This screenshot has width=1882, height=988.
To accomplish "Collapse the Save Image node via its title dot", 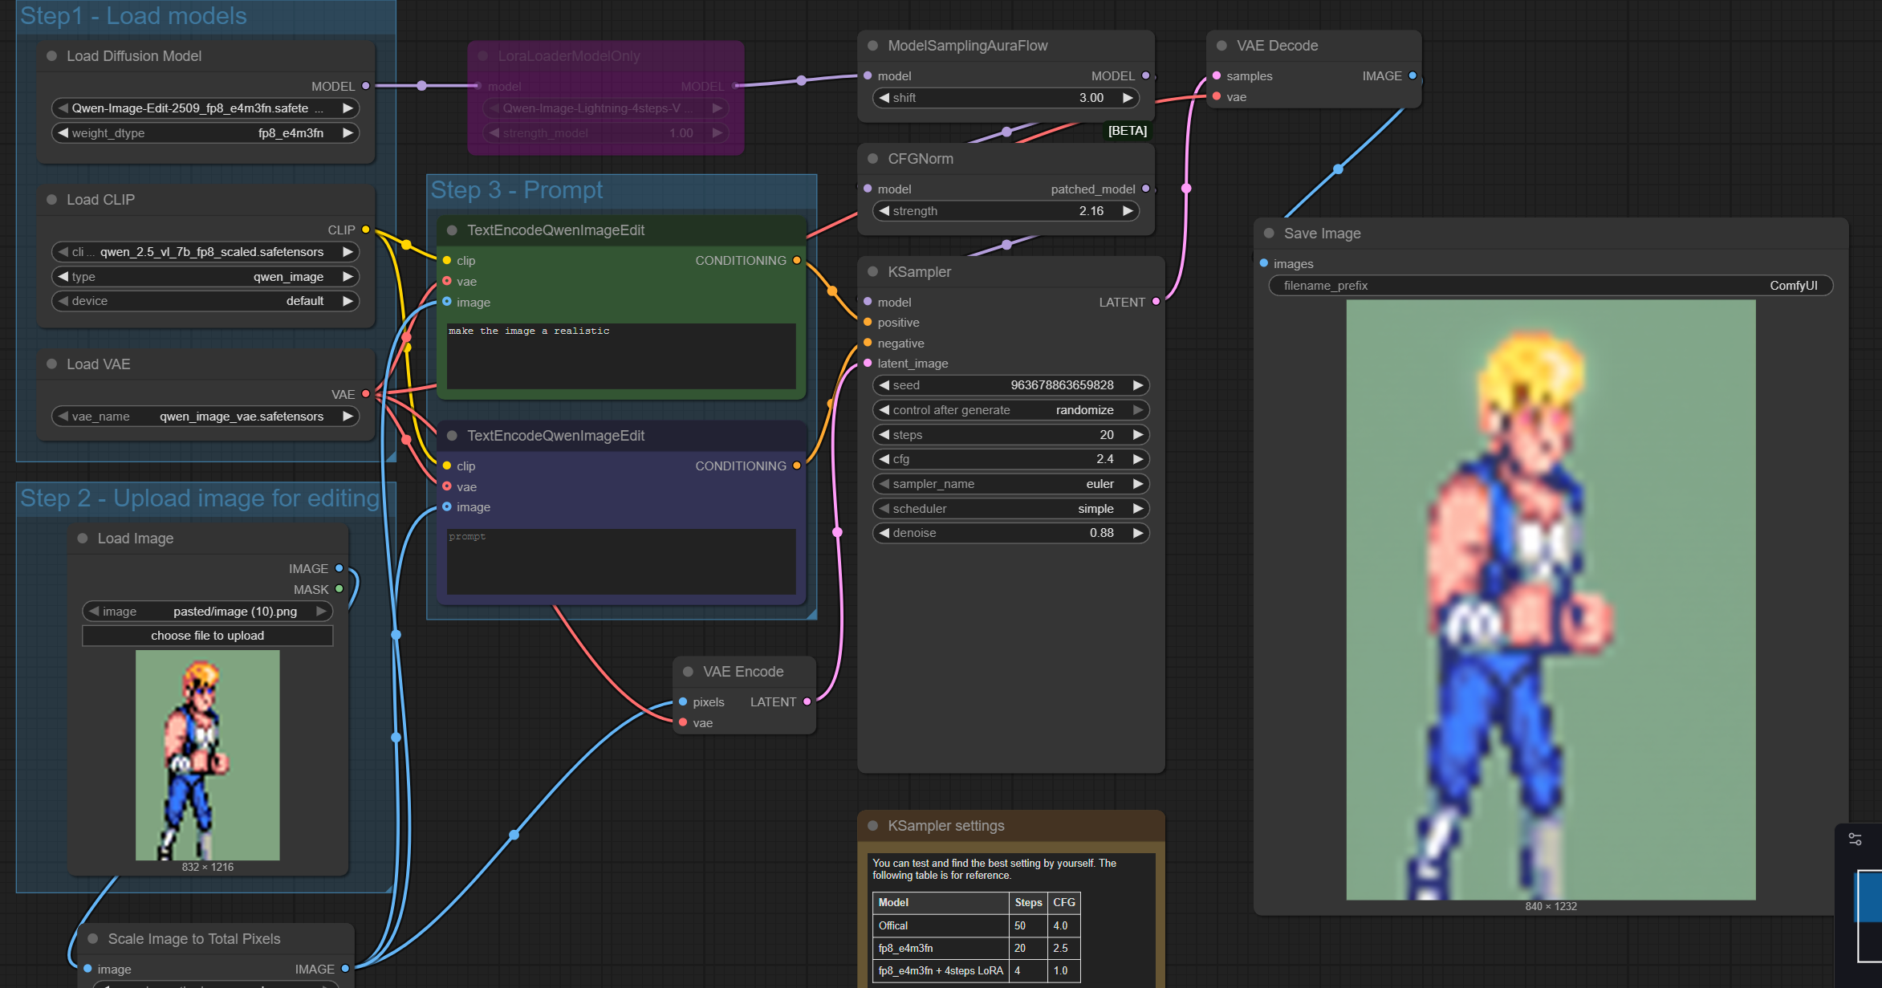I will 1269,234.
